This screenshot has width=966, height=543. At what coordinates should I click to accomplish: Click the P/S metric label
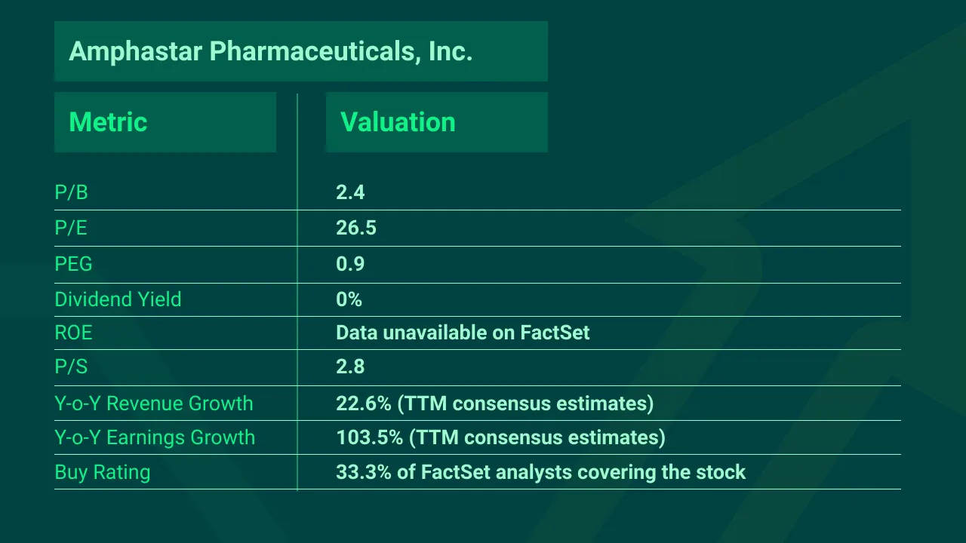pos(72,367)
